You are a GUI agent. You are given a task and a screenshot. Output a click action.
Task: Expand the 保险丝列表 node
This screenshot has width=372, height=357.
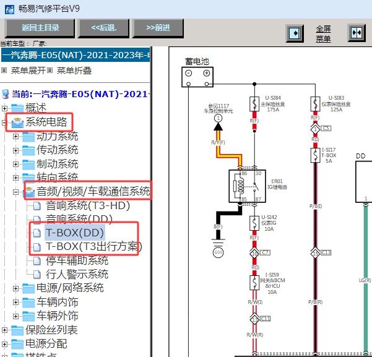(x=4, y=330)
